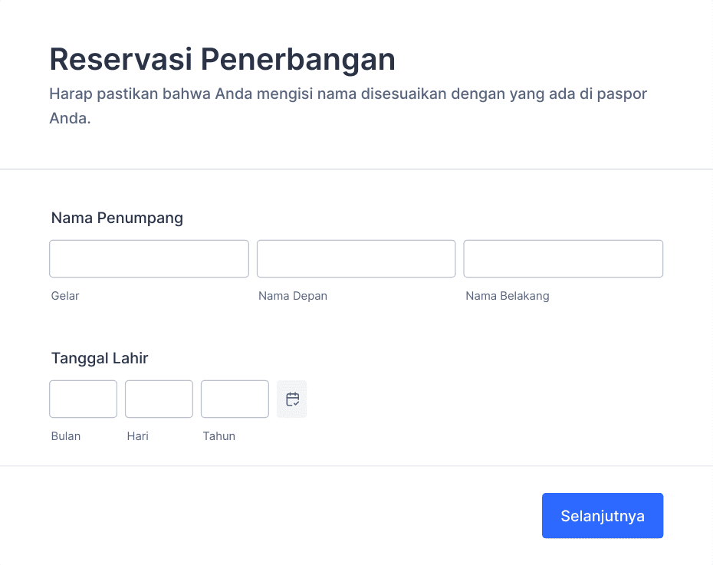Image resolution: width=713 pixels, height=565 pixels.
Task: Click the Nama Belakang sublabel
Action: [x=508, y=296]
